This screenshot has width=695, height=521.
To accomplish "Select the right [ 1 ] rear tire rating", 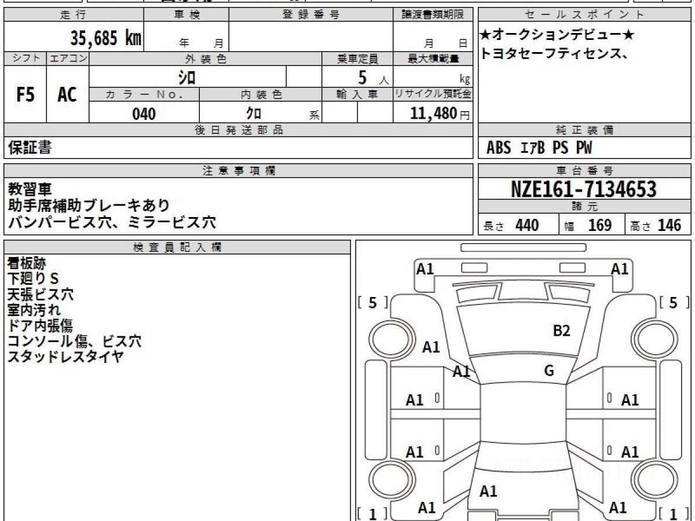I will 672,514.
